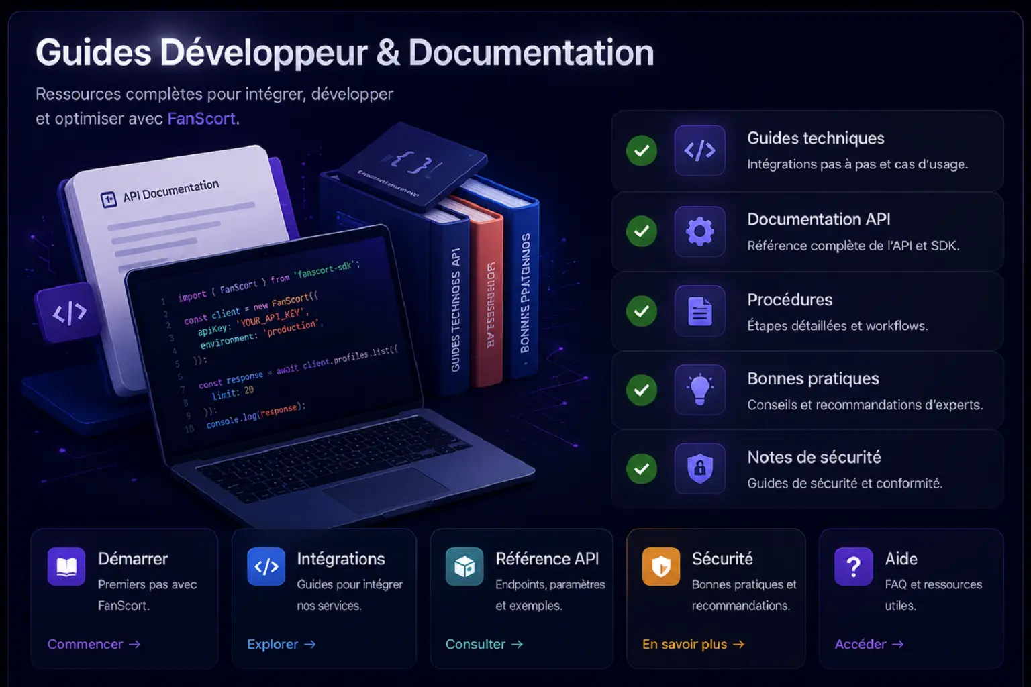
Task: Click text 'Intégrations pas à pas et cas d'usage.'
Action: [x=858, y=164]
